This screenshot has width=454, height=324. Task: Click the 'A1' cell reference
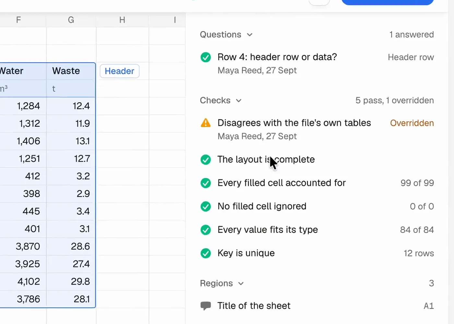pyautogui.click(x=429, y=306)
